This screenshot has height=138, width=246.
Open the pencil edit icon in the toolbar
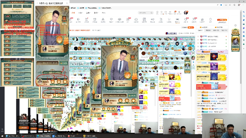[x=161, y=19]
